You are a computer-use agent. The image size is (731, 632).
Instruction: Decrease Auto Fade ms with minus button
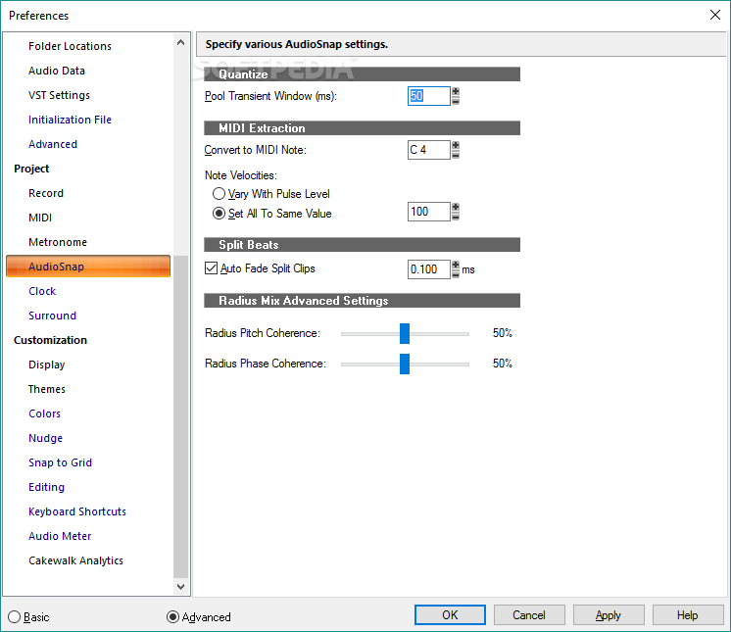pos(456,274)
